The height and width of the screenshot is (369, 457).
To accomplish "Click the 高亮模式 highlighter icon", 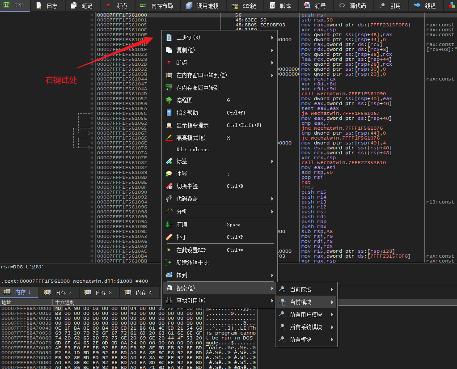I will point(169,138).
